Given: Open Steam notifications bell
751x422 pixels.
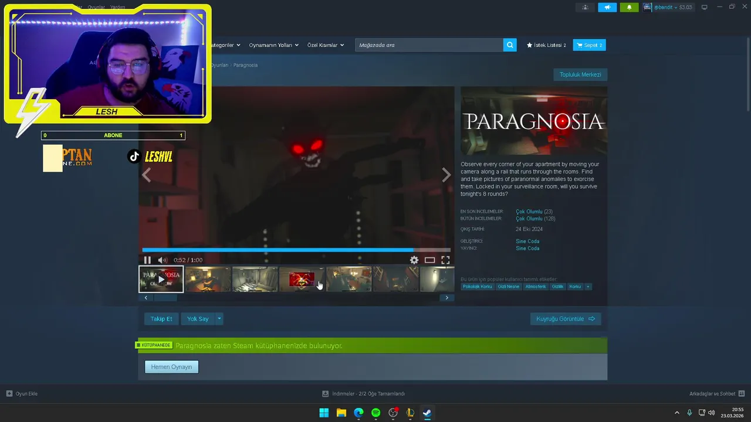Looking at the screenshot, I should (630, 7).
